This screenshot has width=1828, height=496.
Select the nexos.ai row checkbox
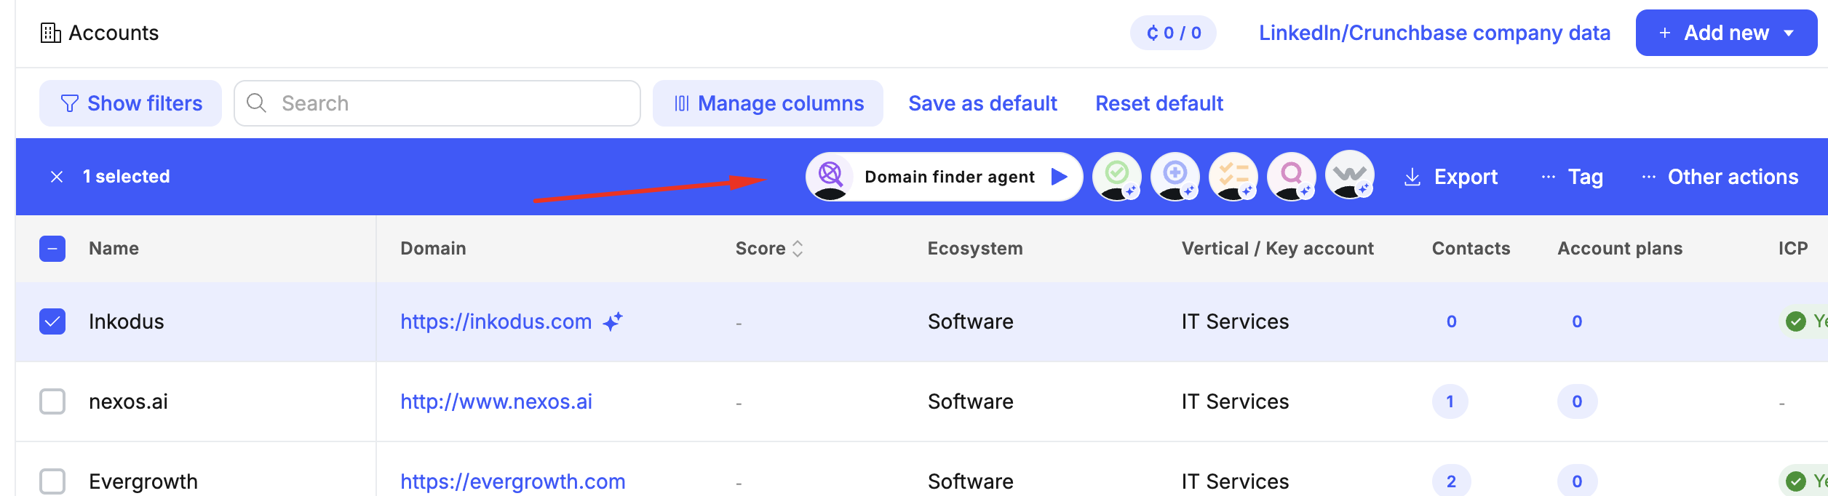click(52, 401)
